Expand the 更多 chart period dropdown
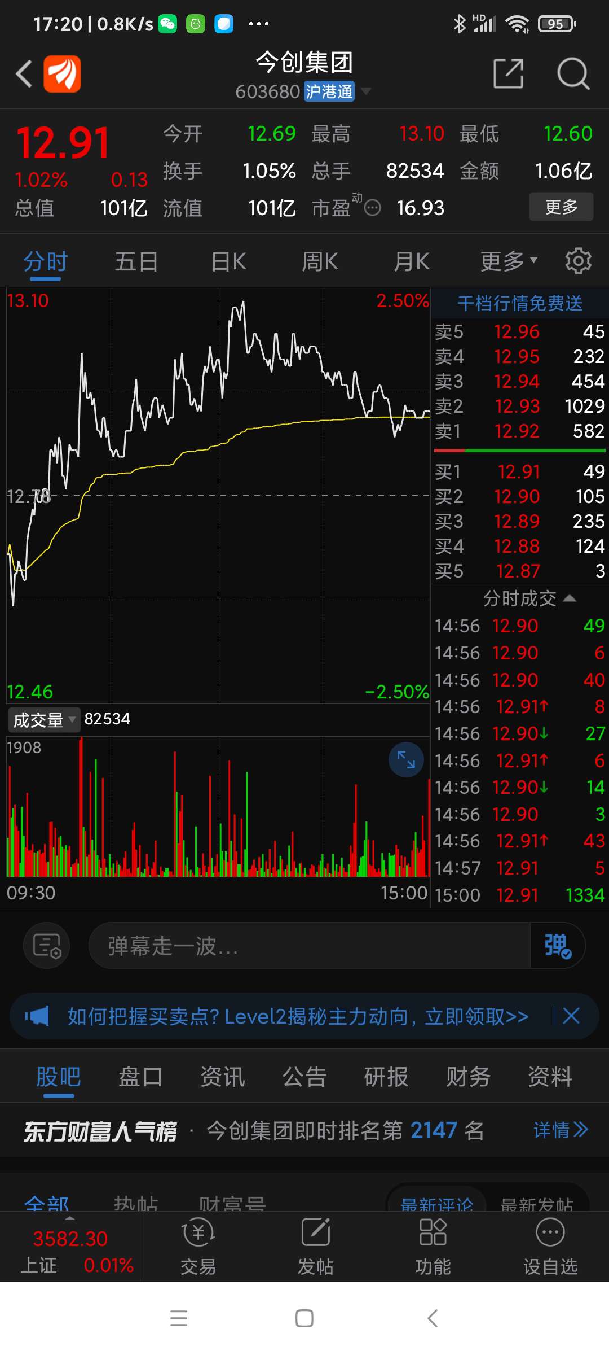 click(x=509, y=261)
